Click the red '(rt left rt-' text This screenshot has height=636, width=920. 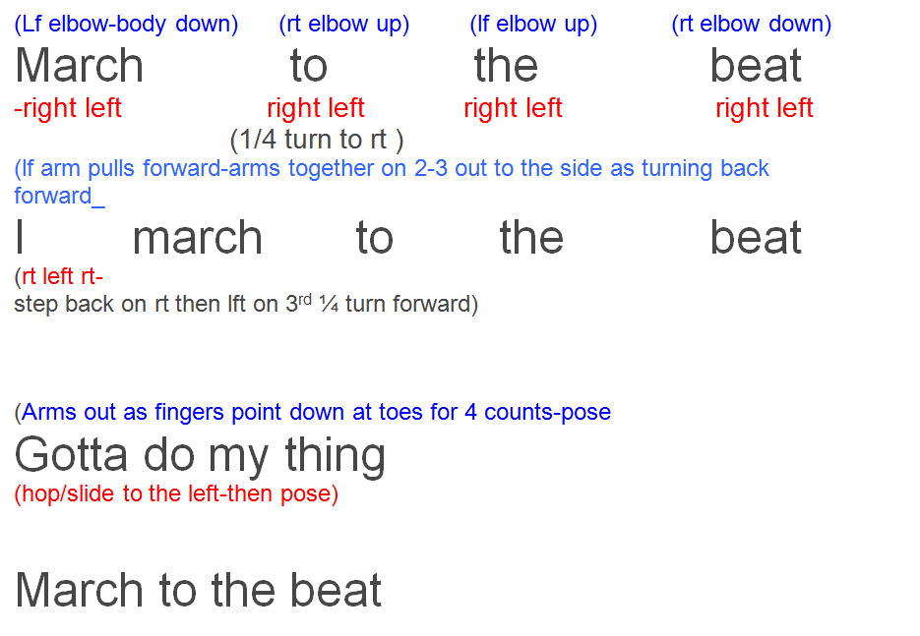[x=59, y=276]
